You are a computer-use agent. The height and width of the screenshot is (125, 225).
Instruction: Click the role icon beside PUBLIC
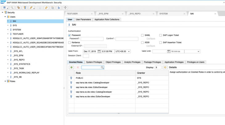(x=71, y=78)
